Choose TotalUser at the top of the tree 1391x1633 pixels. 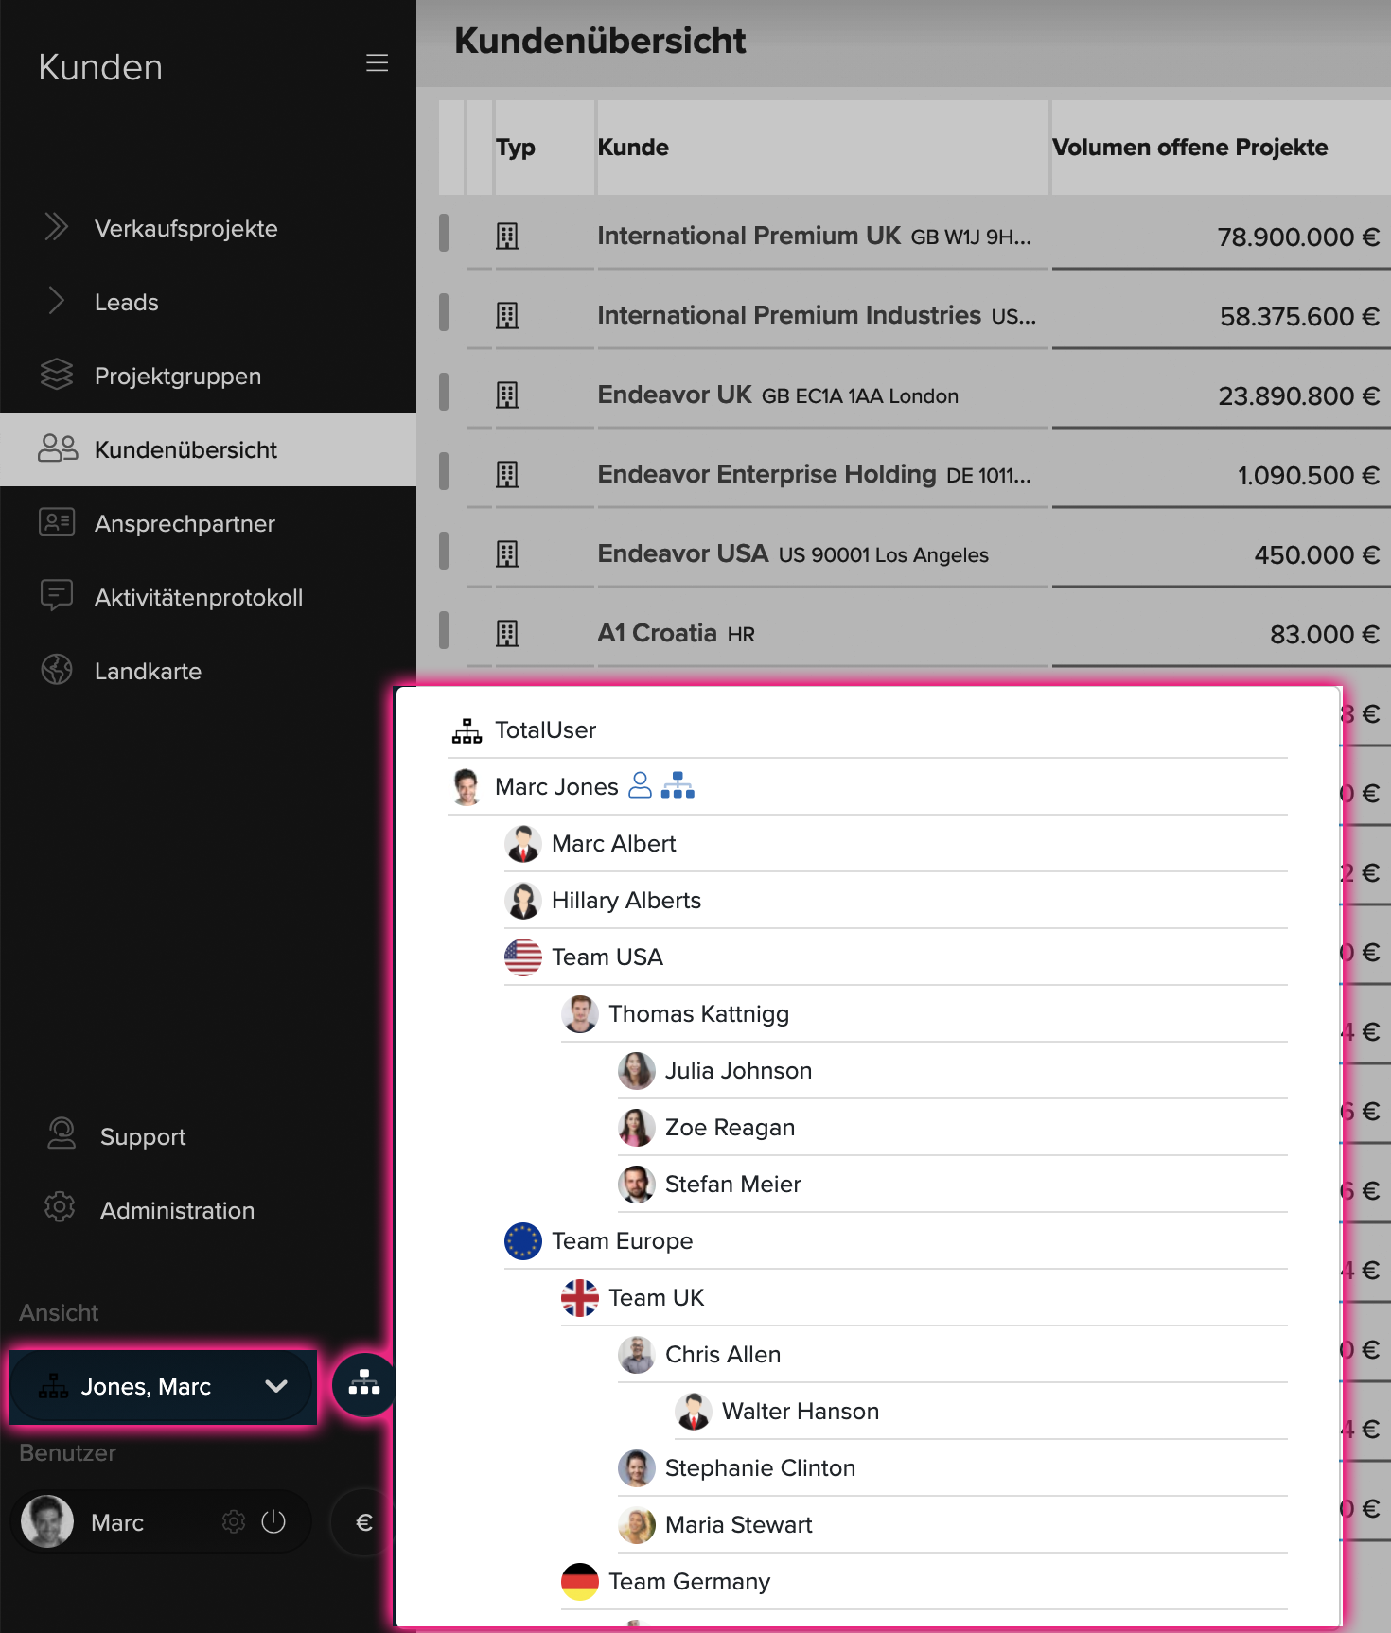pyautogui.click(x=545, y=729)
